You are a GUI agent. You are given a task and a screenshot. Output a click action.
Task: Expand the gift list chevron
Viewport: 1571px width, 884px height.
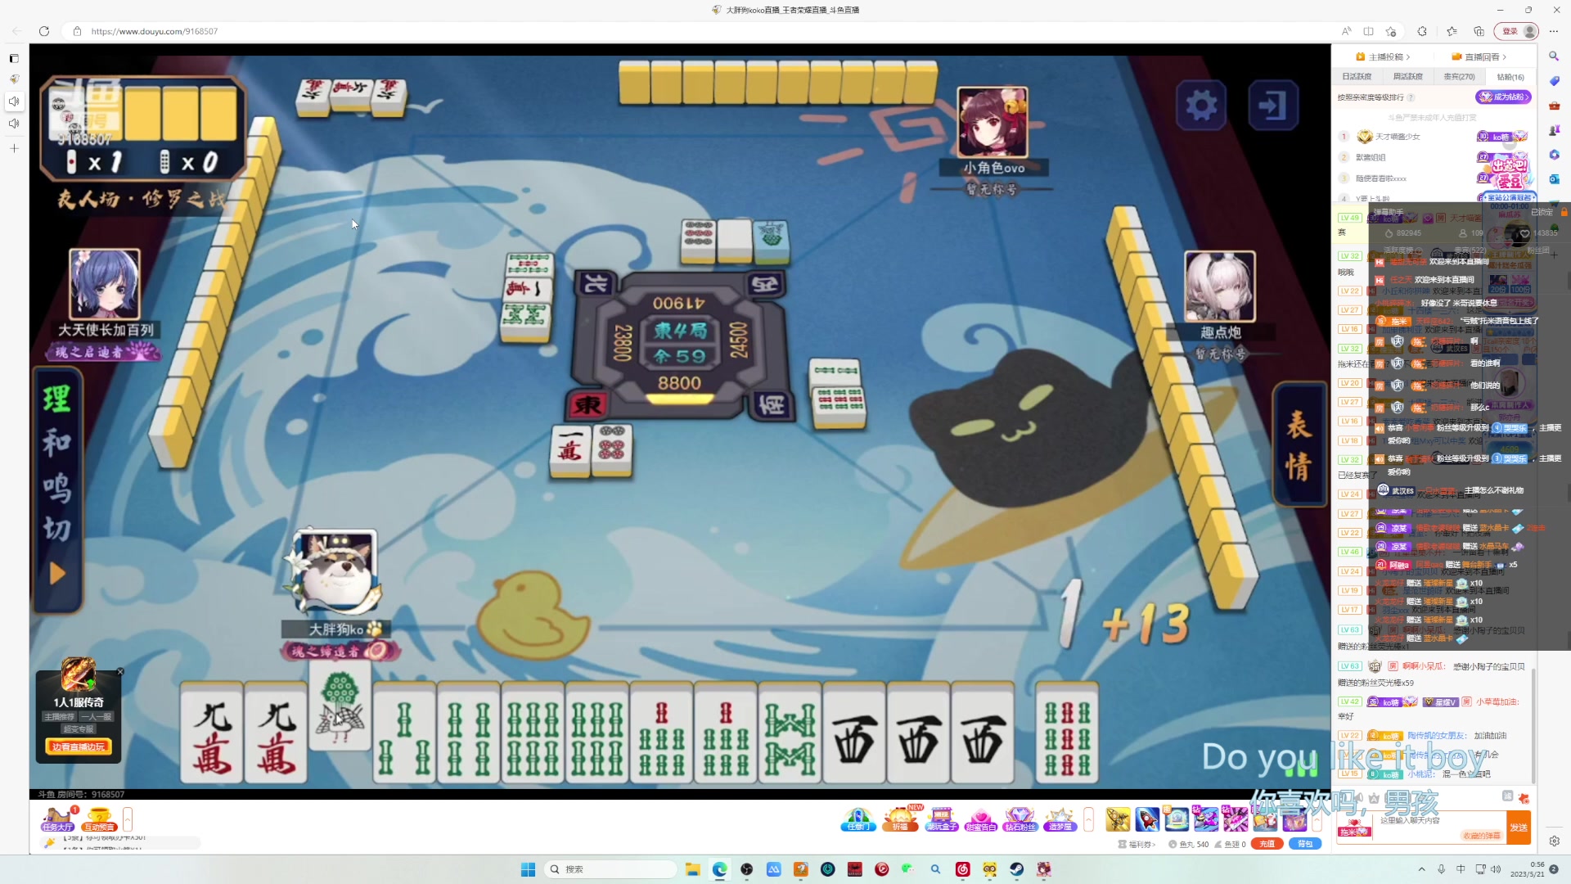[1317, 819]
